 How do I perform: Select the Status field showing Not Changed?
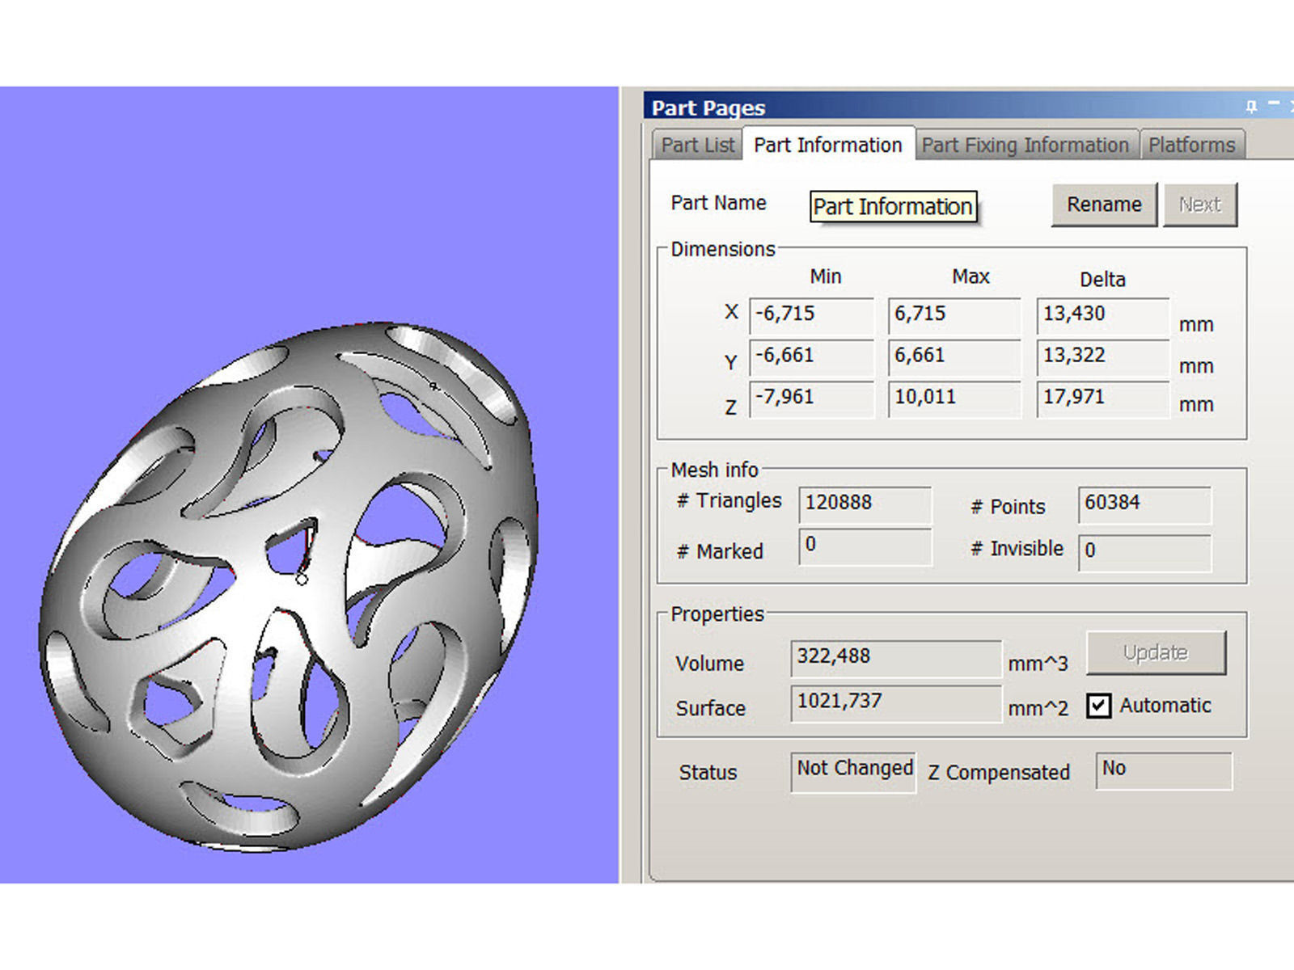pos(853,770)
